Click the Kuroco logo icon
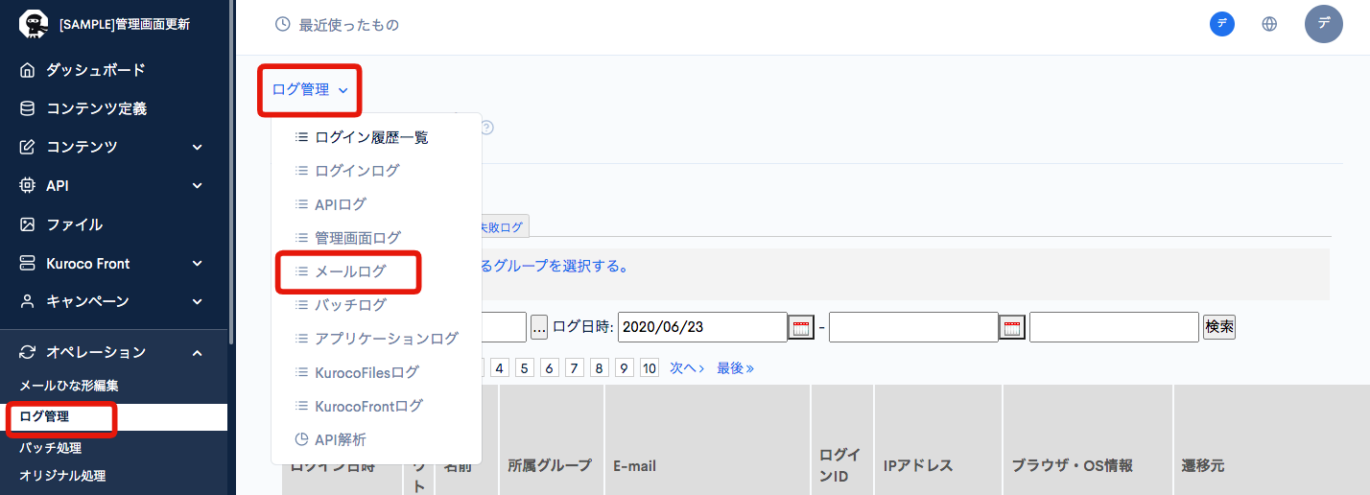The image size is (1370, 495). tap(34, 24)
